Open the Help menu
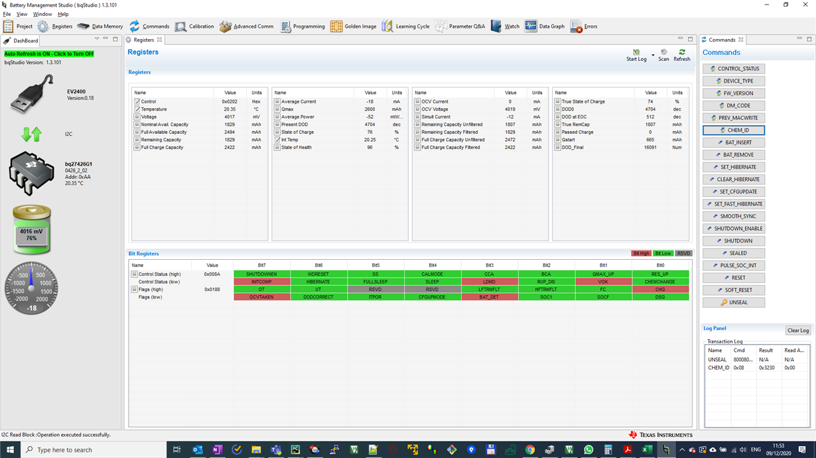816x458 pixels. coord(63,14)
